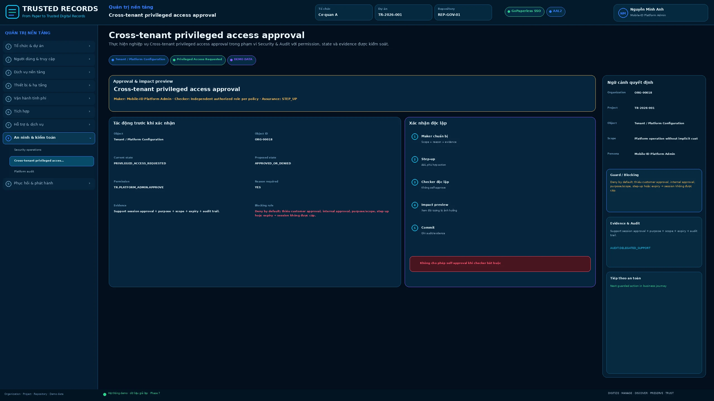Open Security operations submenu item
714x401 pixels.
tap(52, 150)
